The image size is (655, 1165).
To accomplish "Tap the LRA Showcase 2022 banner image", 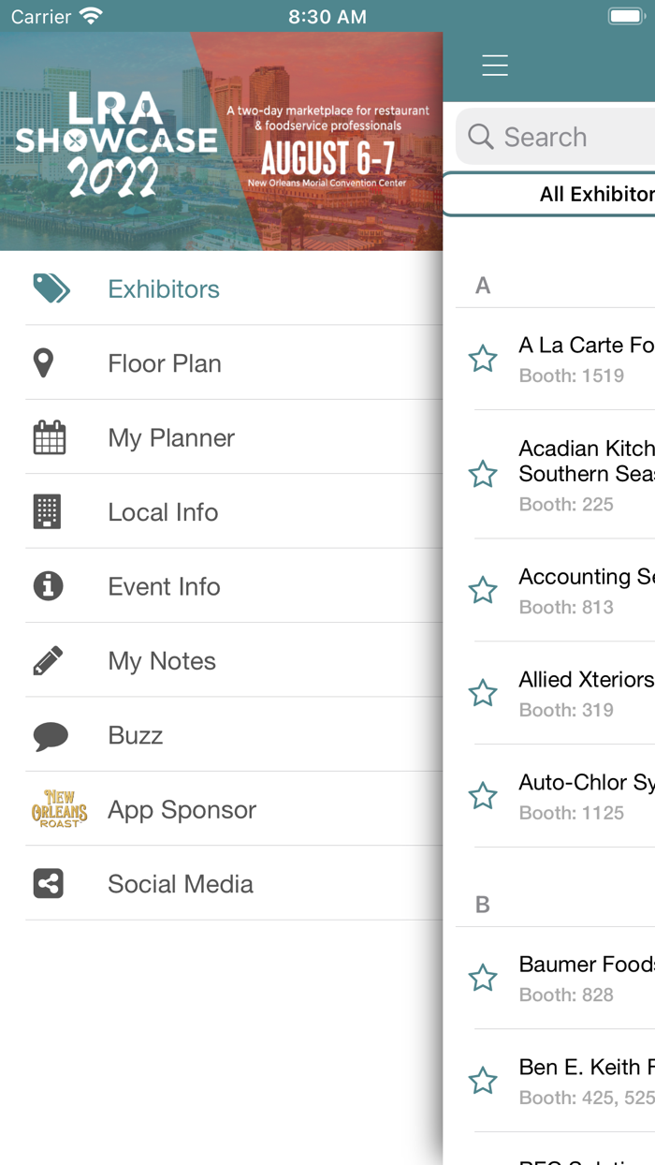I will click(221, 141).
